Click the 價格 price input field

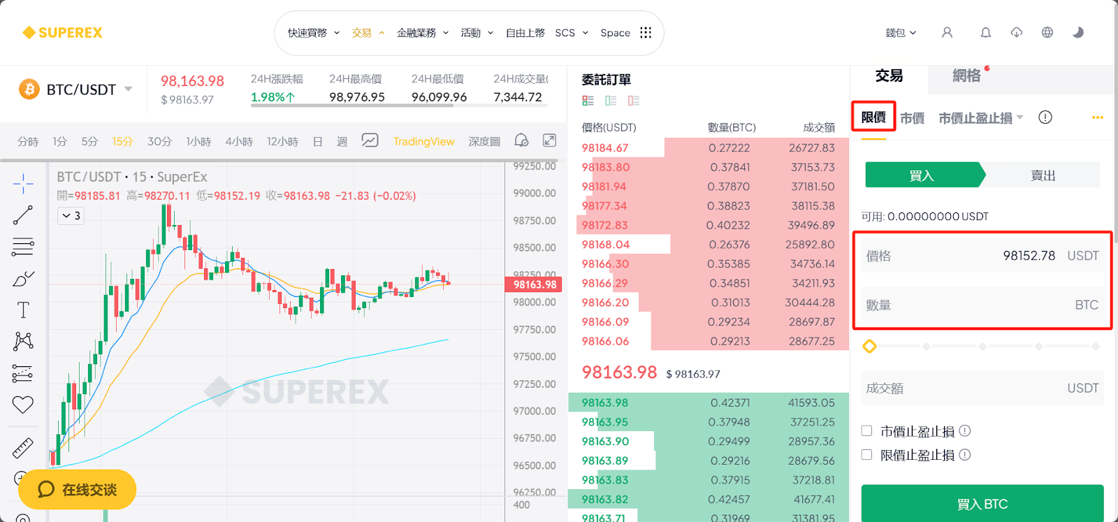click(982, 256)
